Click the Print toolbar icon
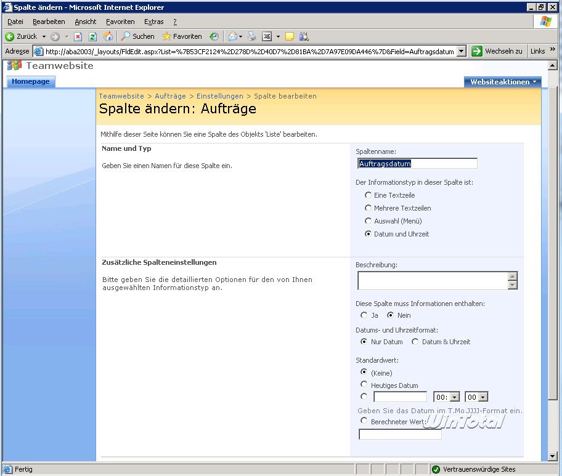This screenshot has width=562, height=476. pyautogui.click(x=252, y=36)
